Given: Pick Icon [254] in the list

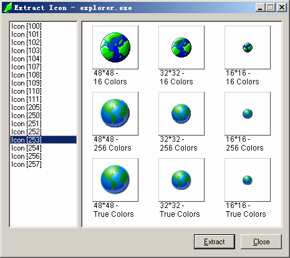Looking at the screenshot, I should click(x=43, y=148).
